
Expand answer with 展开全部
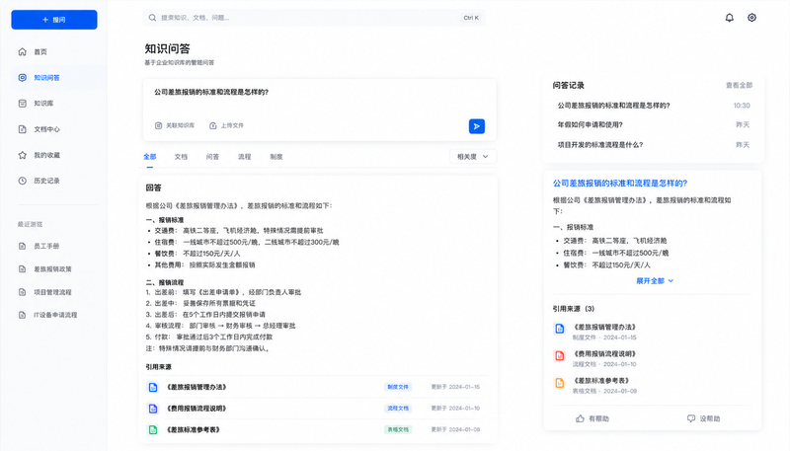655,281
